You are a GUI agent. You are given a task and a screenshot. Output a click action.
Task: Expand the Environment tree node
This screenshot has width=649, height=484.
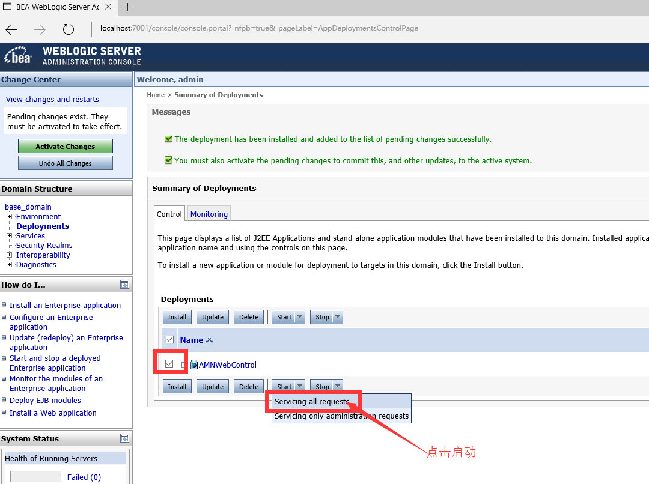(x=9, y=216)
